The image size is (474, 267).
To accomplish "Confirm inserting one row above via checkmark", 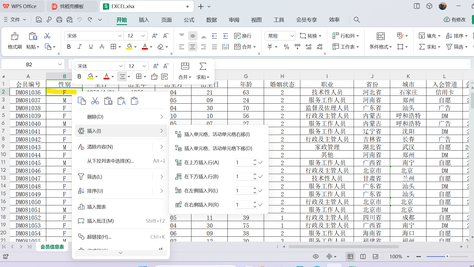I will coord(260,162).
